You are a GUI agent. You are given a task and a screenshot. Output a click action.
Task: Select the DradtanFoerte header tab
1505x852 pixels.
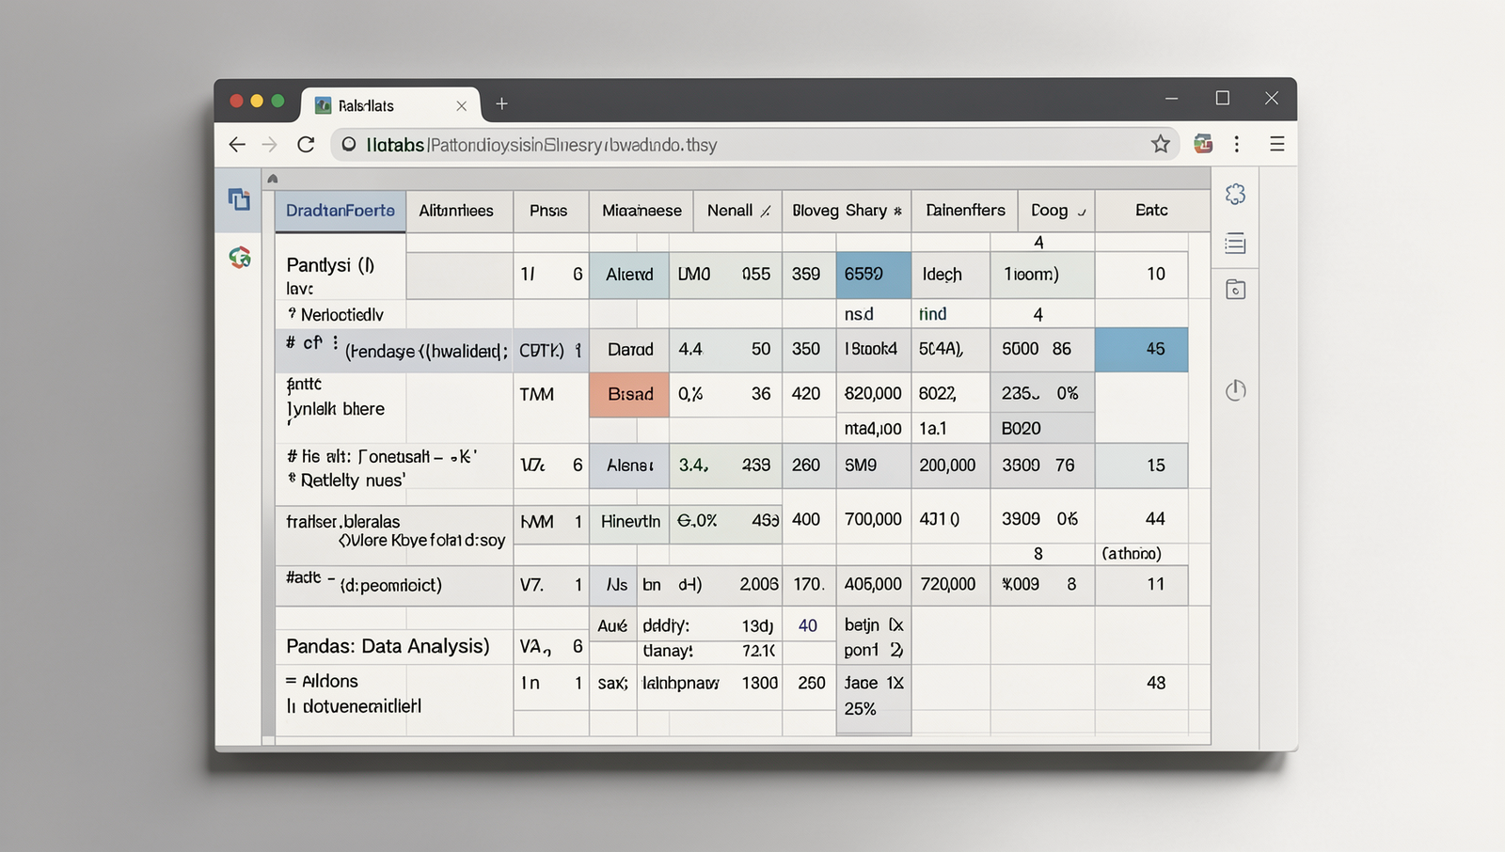[341, 211]
